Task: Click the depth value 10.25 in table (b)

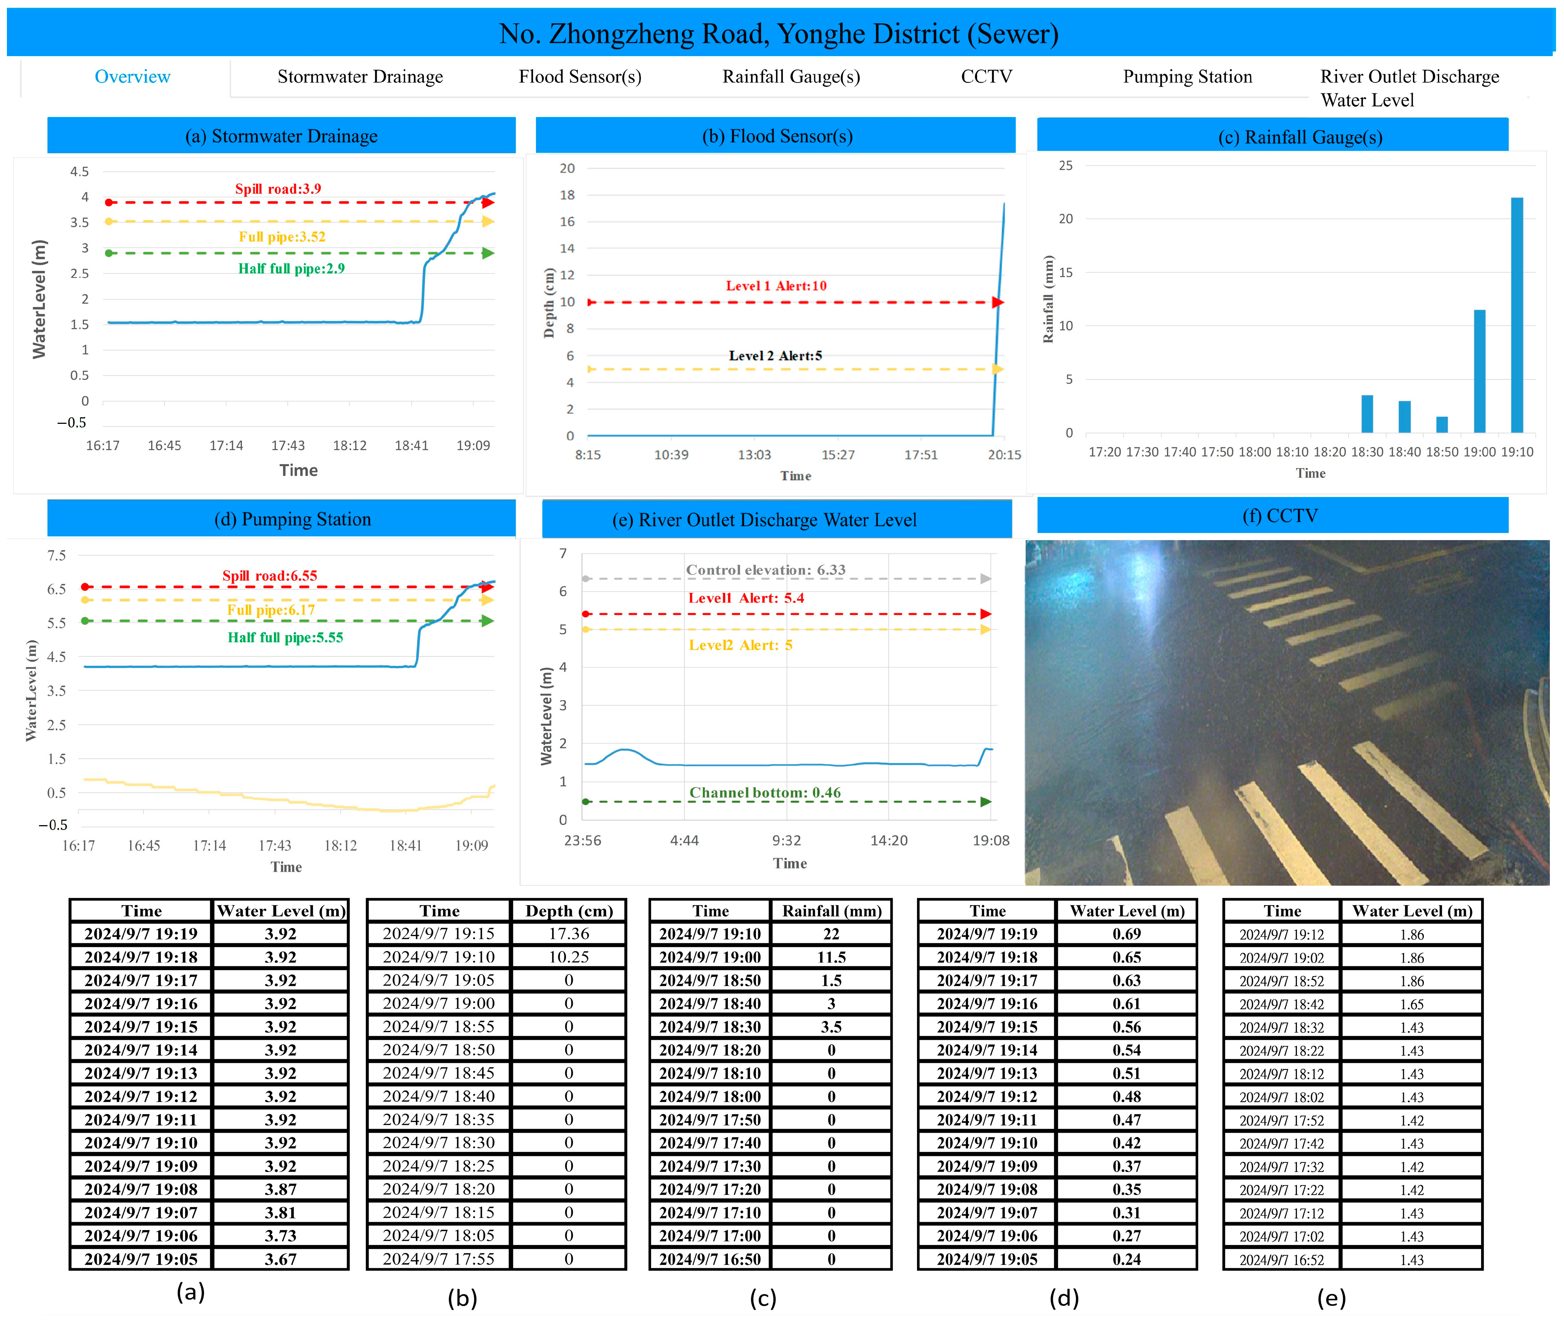Action: (569, 957)
